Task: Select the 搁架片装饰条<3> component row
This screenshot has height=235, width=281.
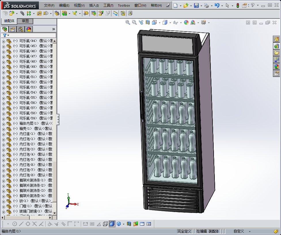Action: click(29, 191)
